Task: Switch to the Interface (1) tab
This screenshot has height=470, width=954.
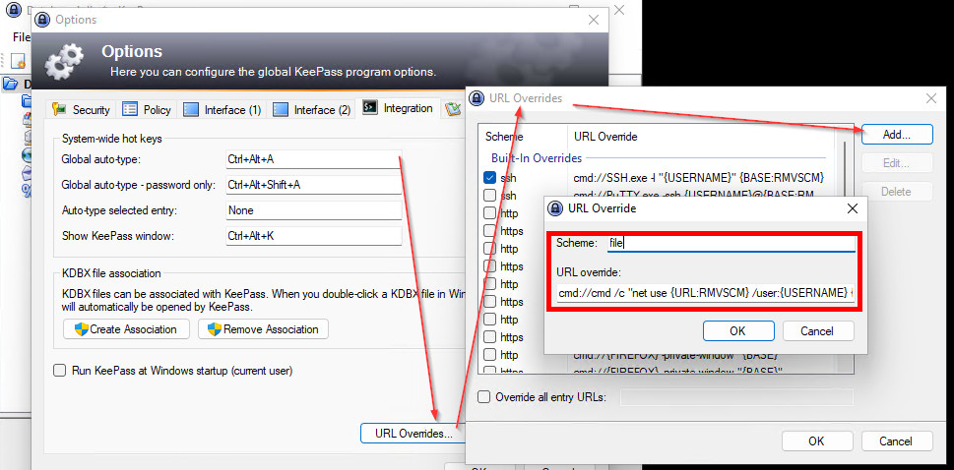Action: 223,109
